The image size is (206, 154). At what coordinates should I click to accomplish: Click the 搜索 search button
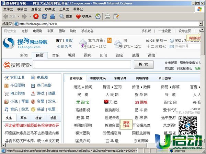point(144,65)
